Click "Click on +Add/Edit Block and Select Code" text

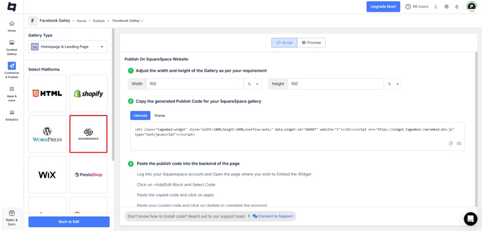[x=176, y=185]
